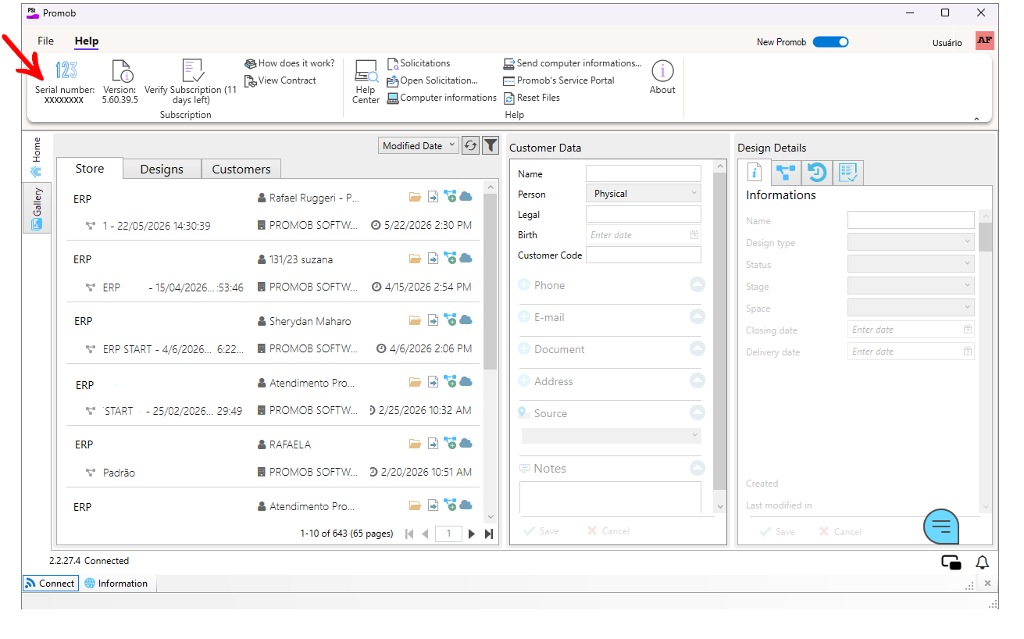The width and height of the screenshot is (1024, 639).
Task: Add an E-mail entry
Action: pyautogui.click(x=524, y=317)
